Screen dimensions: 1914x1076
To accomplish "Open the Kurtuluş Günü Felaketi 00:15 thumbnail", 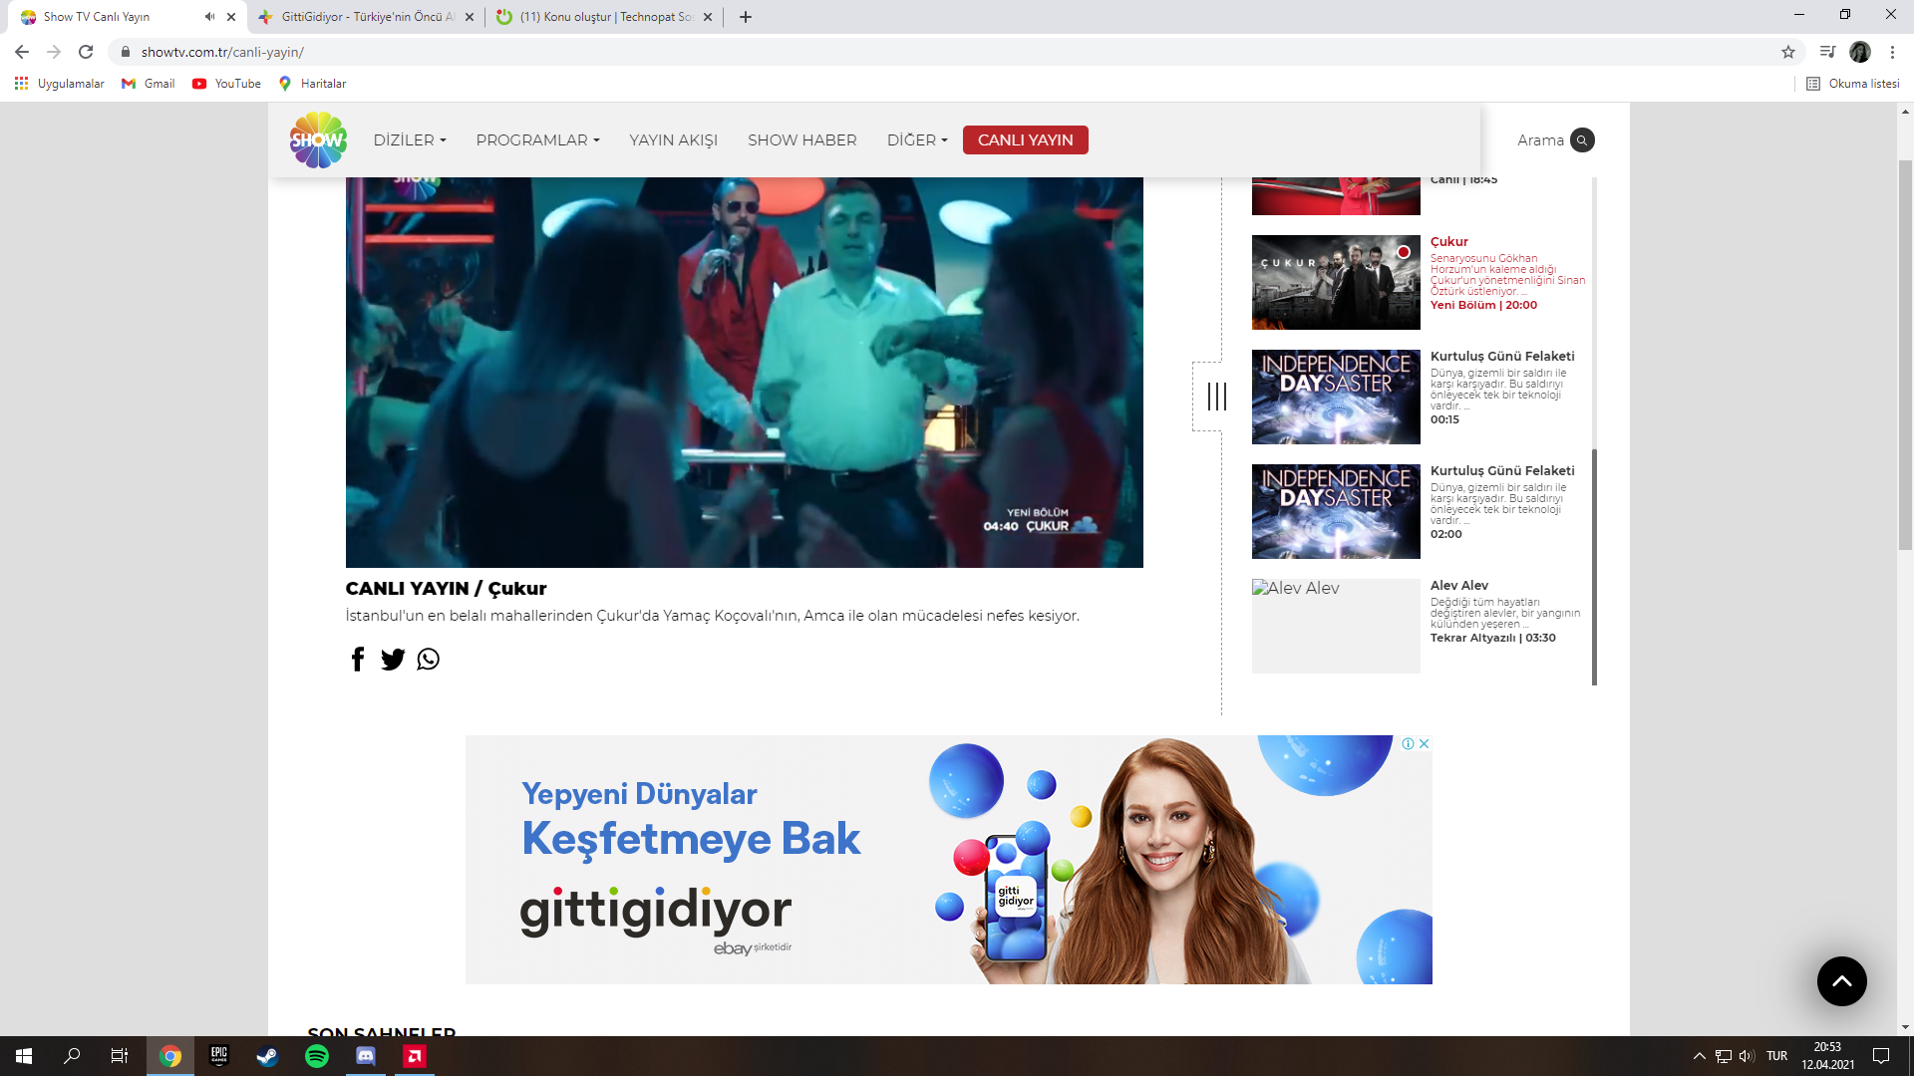I will tap(1336, 397).
